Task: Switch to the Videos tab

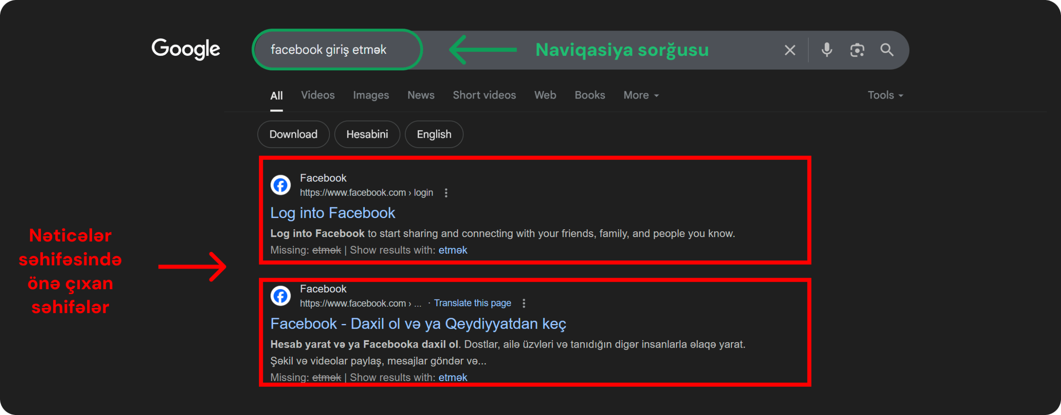Action: [318, 95]
